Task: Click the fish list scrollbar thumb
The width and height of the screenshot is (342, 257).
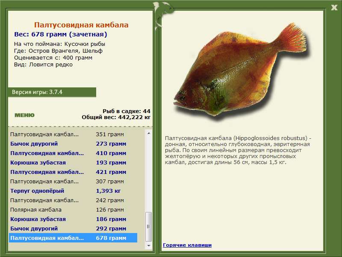Action: coord(149,227)
